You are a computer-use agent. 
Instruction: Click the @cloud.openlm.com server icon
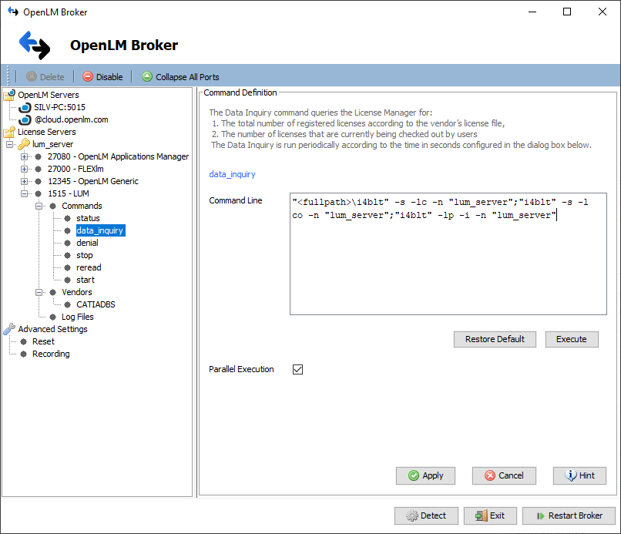(24, 119)
